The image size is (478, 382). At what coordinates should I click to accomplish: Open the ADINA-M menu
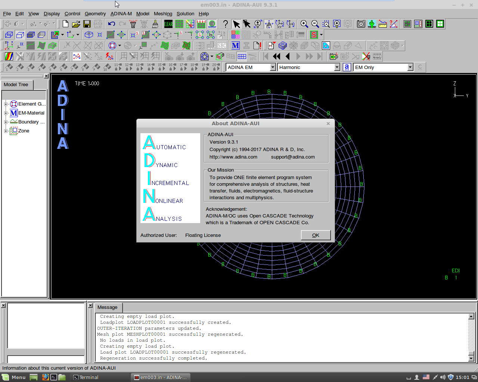(x=121, y=13)
